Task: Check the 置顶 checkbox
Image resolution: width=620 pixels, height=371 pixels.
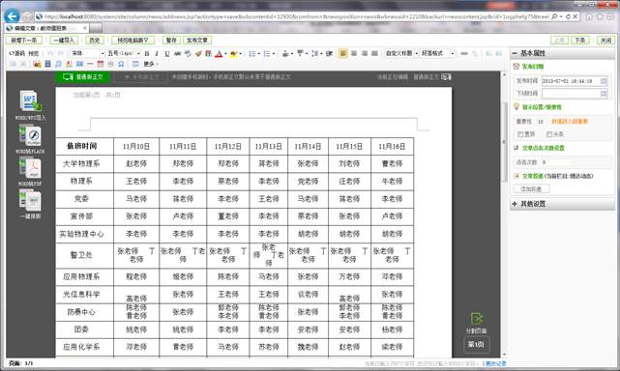Action: (x=520, y=134)
